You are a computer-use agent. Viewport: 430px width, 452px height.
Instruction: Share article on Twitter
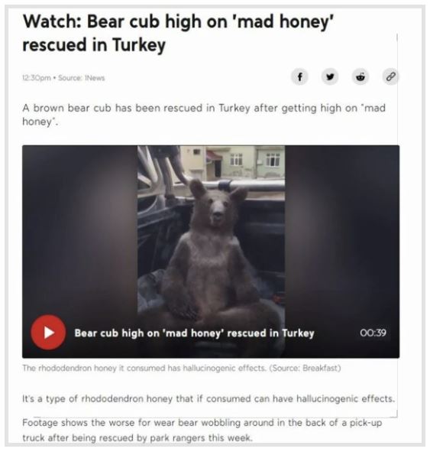coord(330,77)
